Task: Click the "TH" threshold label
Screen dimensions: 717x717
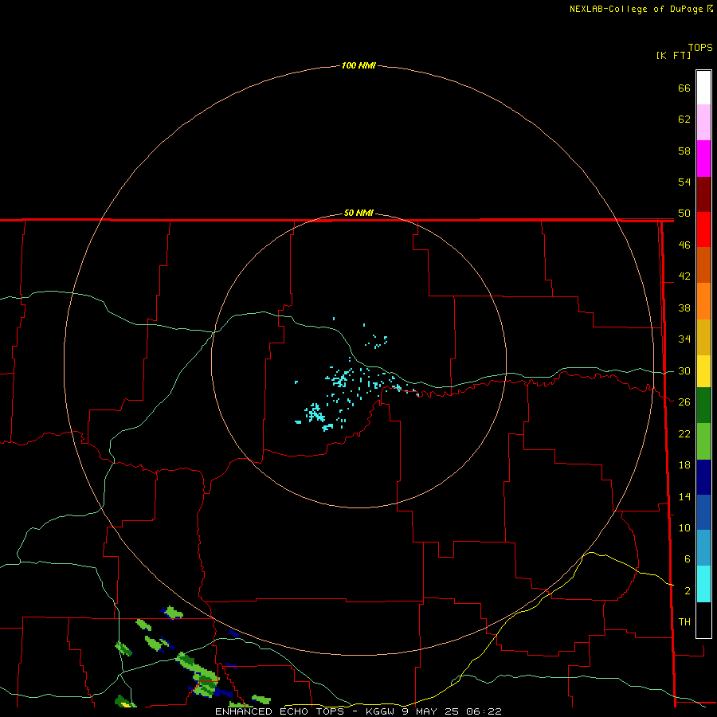Action: tap(684, 622)
